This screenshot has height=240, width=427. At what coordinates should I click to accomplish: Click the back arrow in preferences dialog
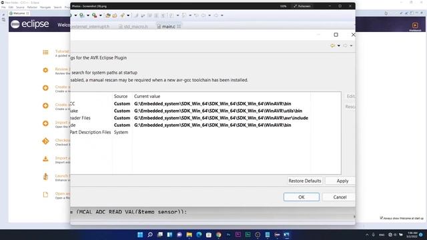click(x=332, y=46)
